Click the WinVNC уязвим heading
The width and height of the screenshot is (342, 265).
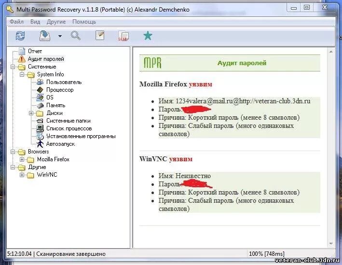click(x=166, y=159)
